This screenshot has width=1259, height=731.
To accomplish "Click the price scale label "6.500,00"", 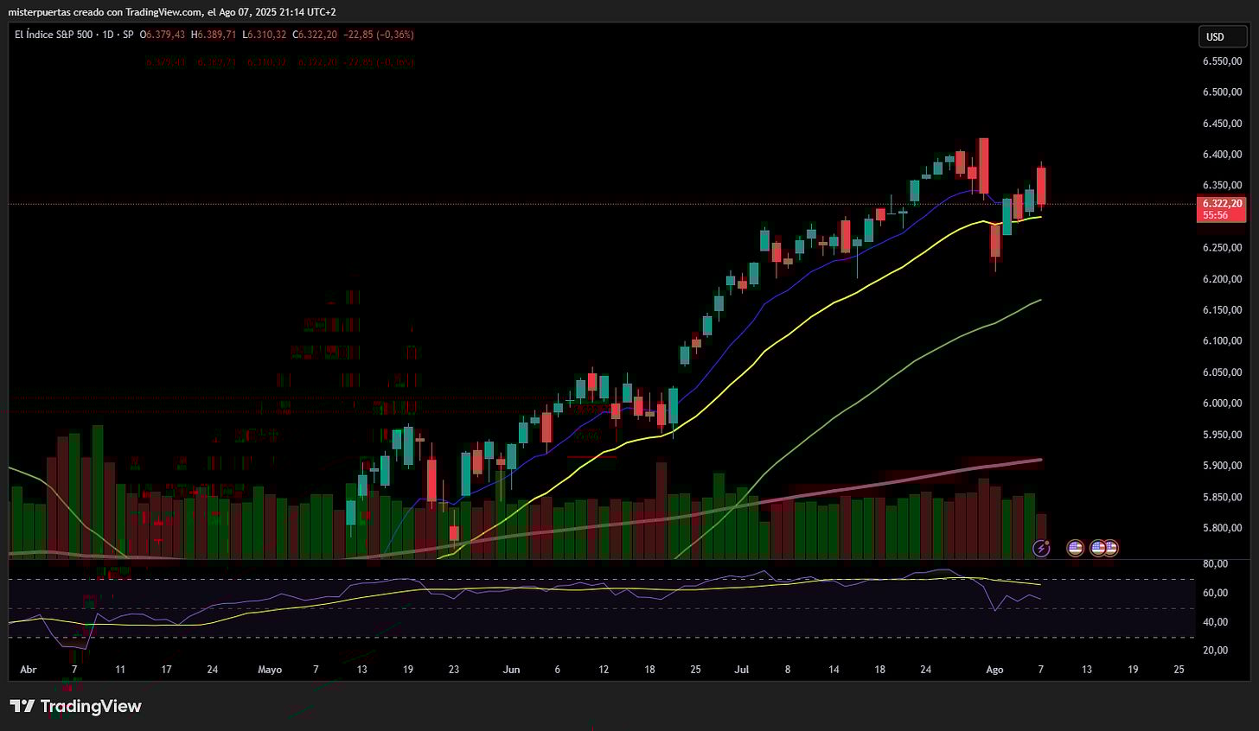I will [1222, 92].
